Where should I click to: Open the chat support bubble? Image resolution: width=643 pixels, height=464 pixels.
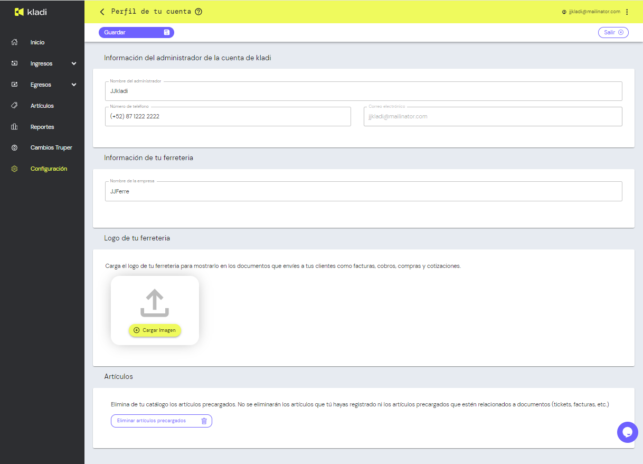627,432
